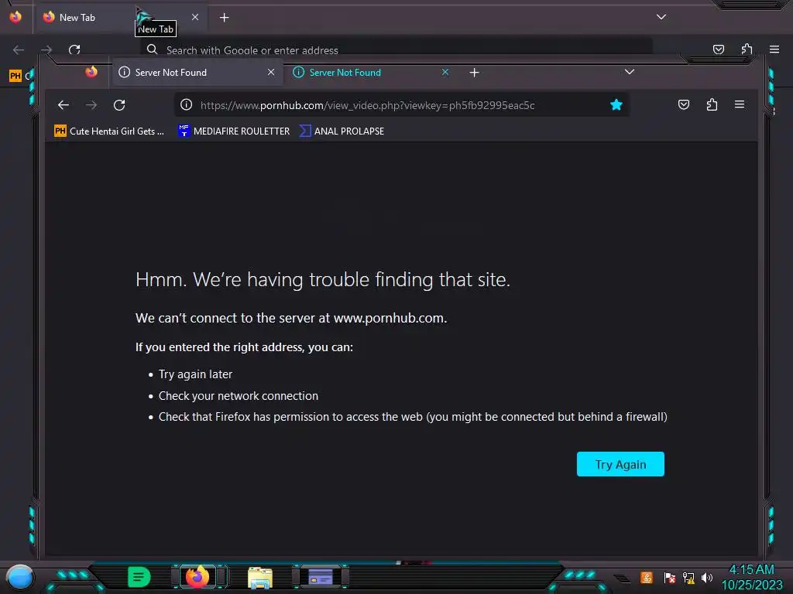Go back in the back Firefox window
This screenshot has width=793, height=594.
point(19,49)
